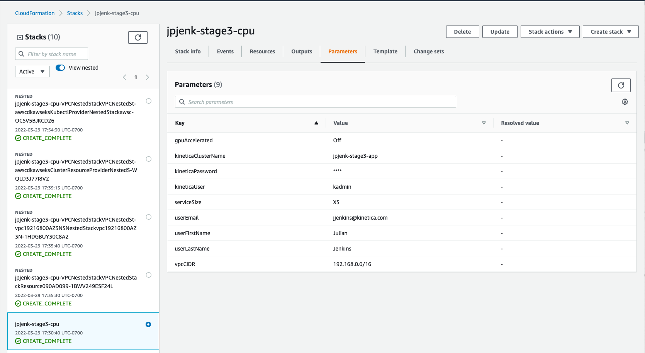Open the Resolved value column filter

(x=627, y=123)
